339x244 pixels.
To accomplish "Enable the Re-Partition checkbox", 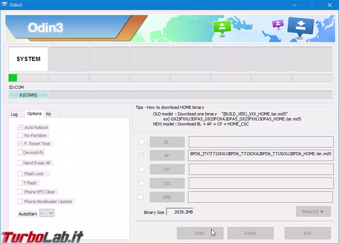I will pyautogui.click(x=20, y=136).
